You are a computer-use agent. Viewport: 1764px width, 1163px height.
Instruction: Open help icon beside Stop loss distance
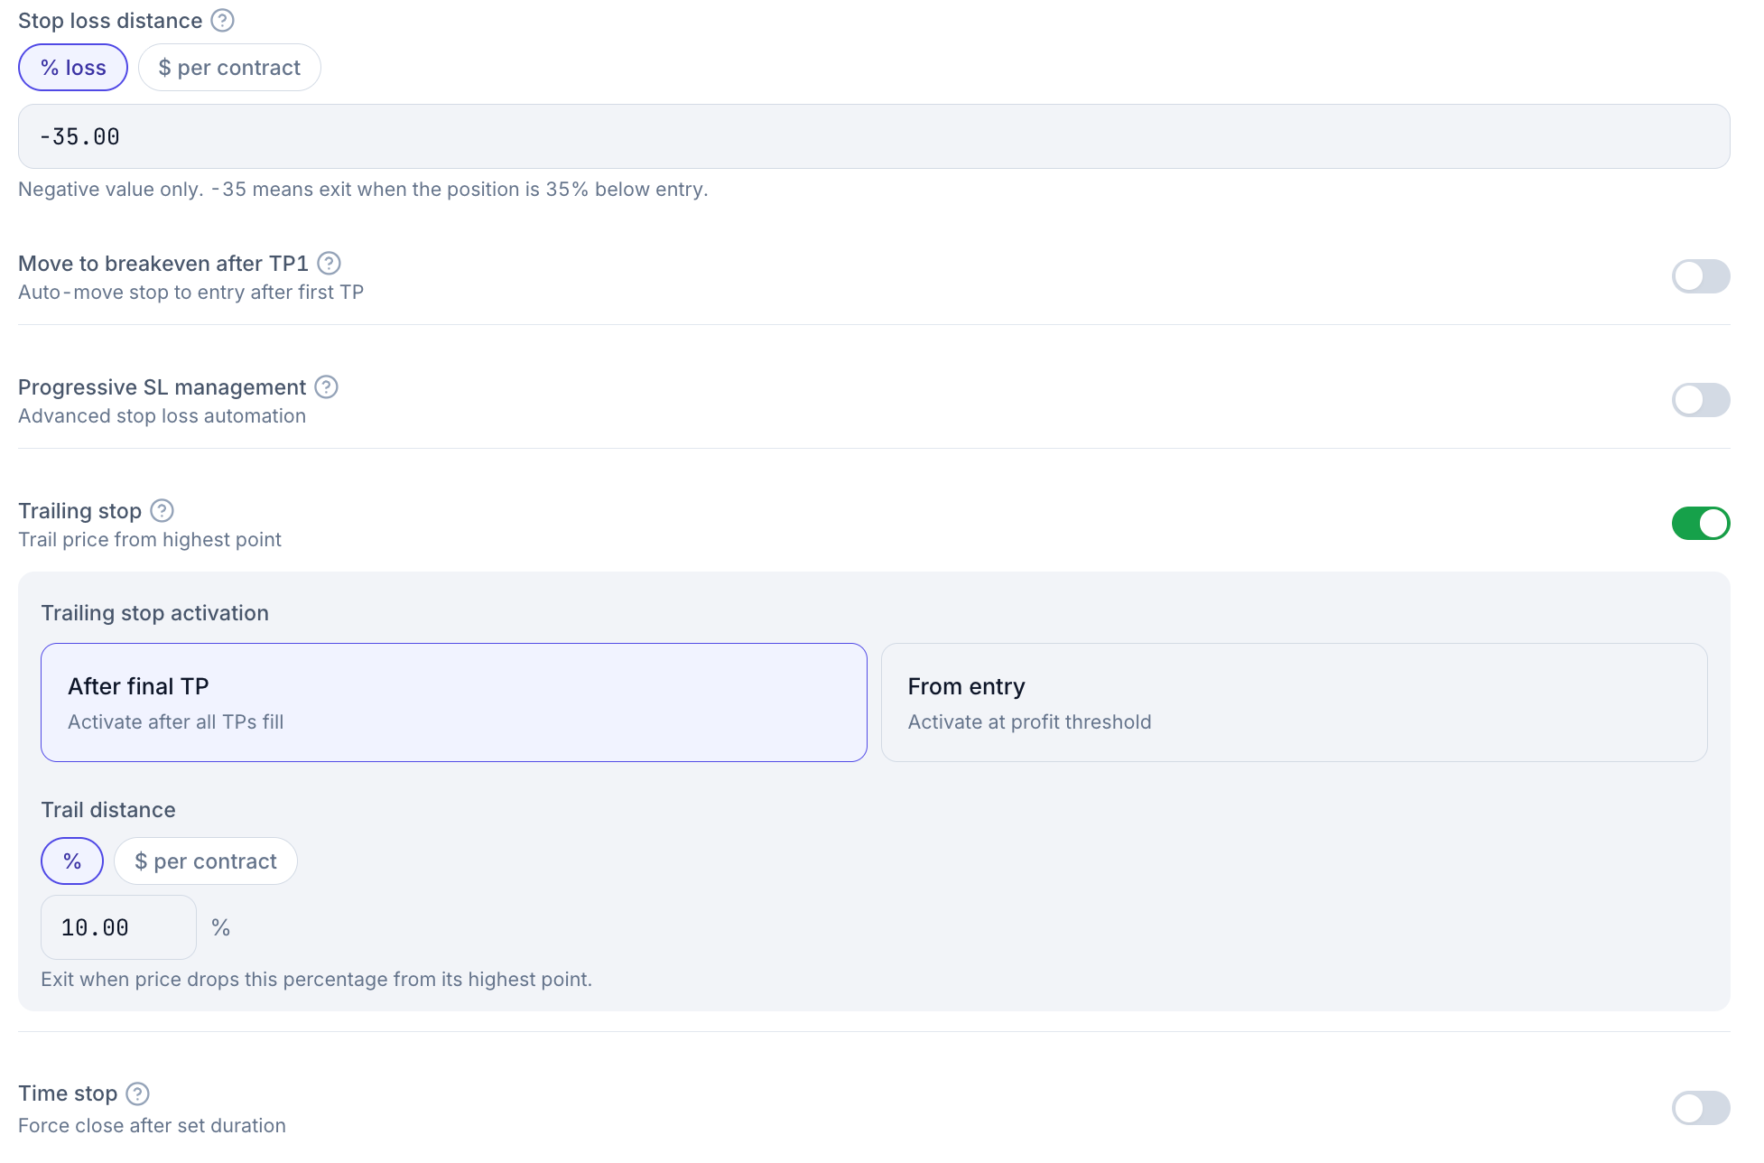click(x=222, y=20)
